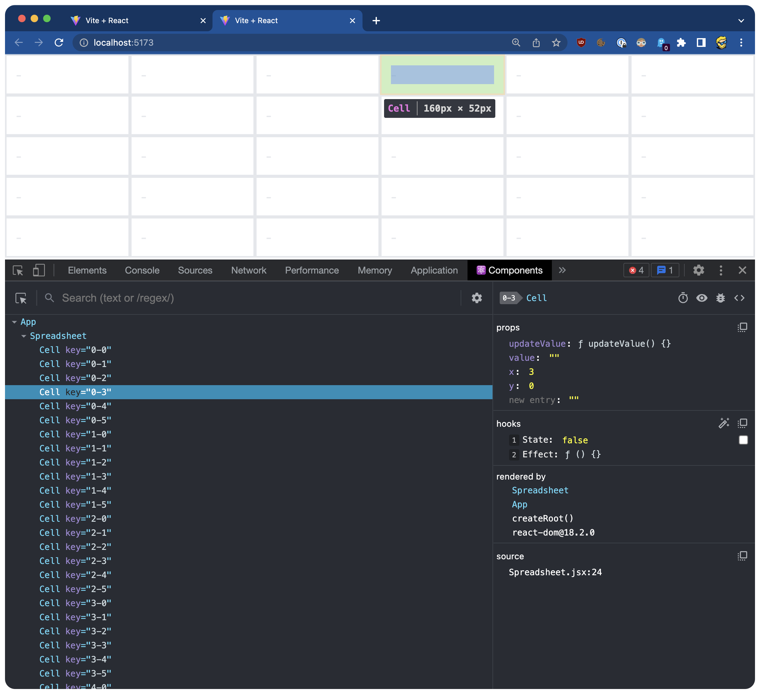760x694 pixels.
Task: Collapse the App tree node
Action: [x=14, y=322]
